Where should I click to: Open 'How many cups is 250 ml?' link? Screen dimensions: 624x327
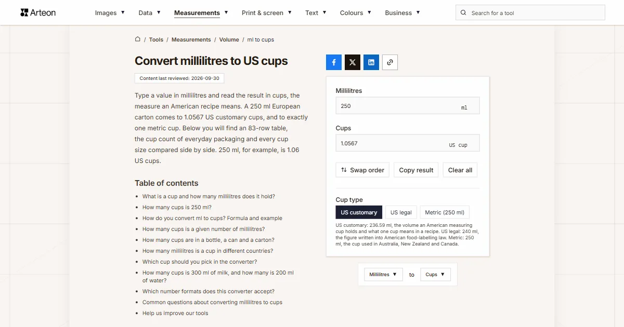(x=177, y=207)
